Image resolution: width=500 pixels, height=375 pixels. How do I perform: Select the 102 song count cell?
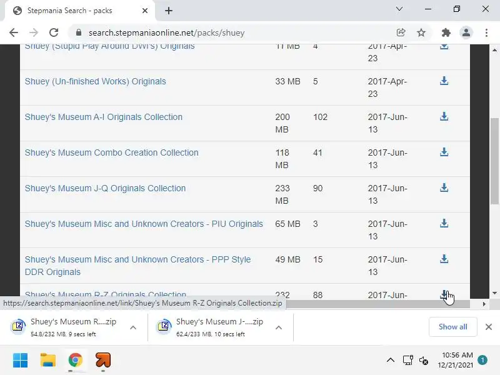click(x=320, y=117)
